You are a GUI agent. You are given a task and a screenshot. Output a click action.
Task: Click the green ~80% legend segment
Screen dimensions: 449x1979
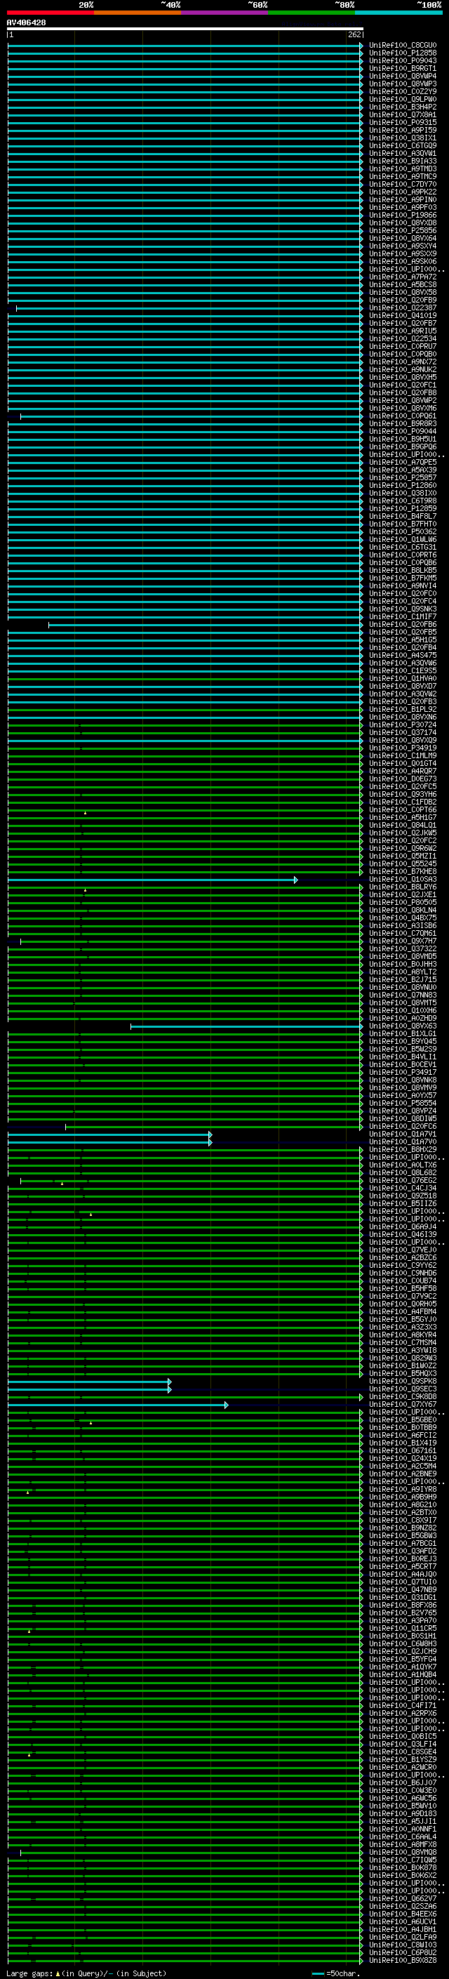point(311,13)
